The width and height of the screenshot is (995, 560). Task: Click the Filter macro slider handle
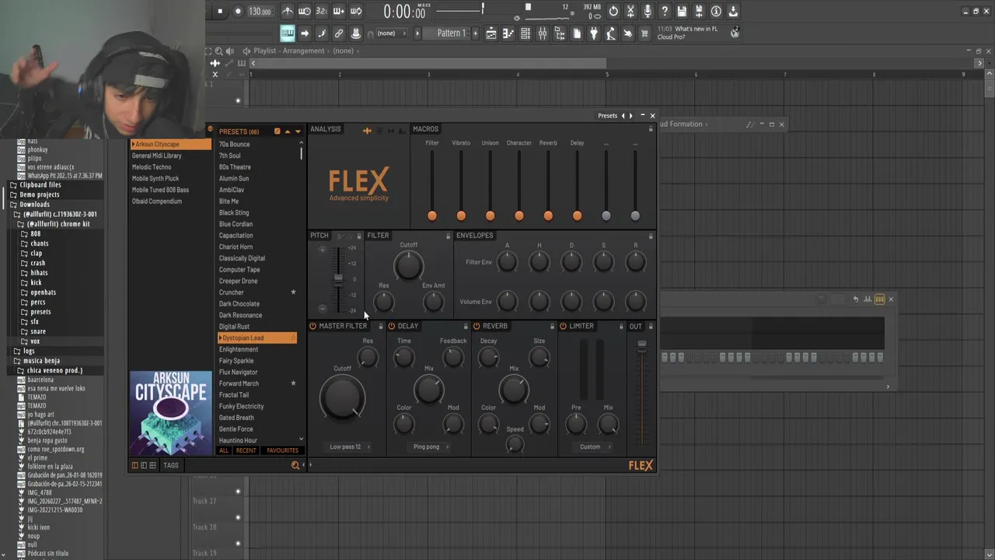pos(432,215)
